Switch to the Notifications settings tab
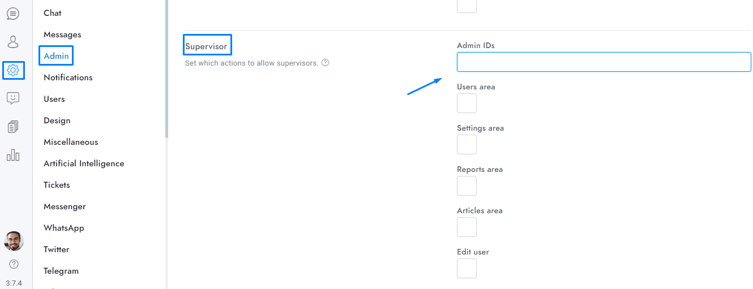This screenshot has height=289, width=753. [68, 77]
